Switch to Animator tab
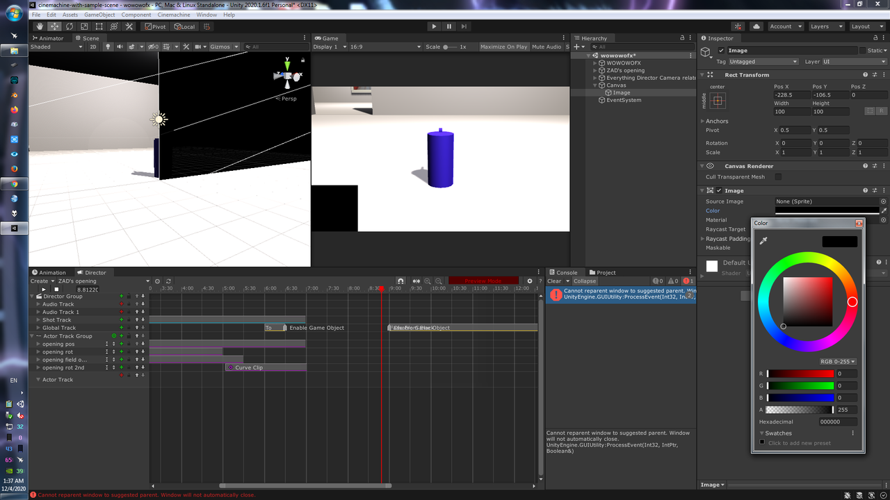The height and width of the screenshot is (500, 890). coord(47,38)
